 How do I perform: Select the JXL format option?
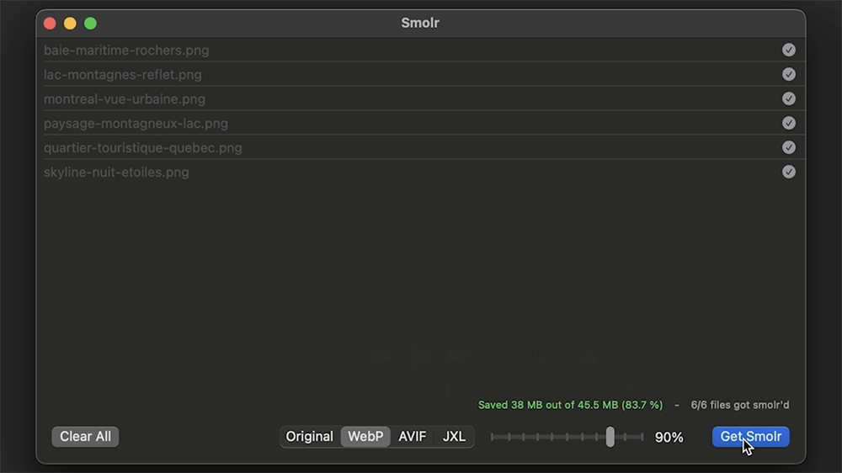(454, 437)
